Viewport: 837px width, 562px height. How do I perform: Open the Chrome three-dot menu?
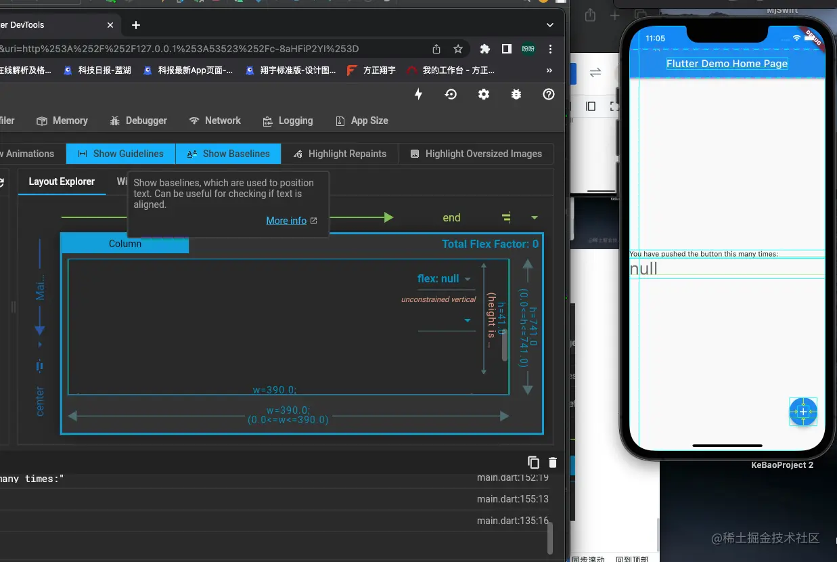point(551,49)
